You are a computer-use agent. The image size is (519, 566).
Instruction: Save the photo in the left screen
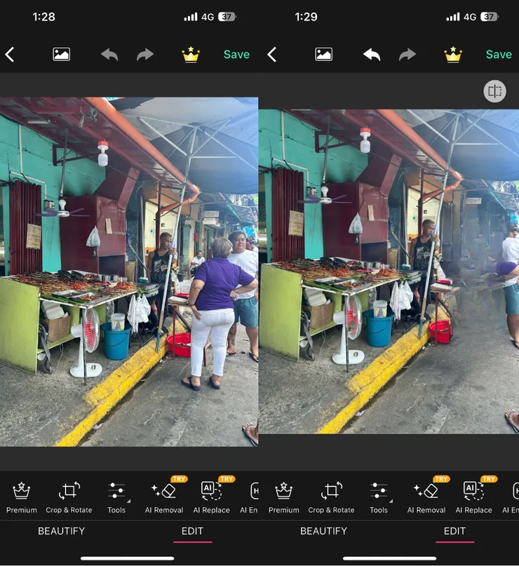(236, 55)
